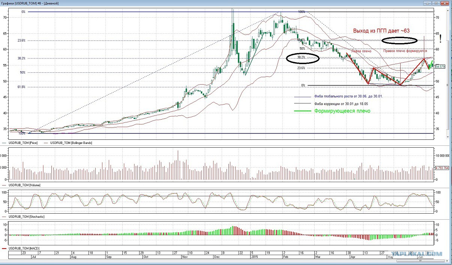This screenshot has height=265, width=452.
Task: Select the 'Правое плечо формируется' annotation
Action: coord(405,51)
